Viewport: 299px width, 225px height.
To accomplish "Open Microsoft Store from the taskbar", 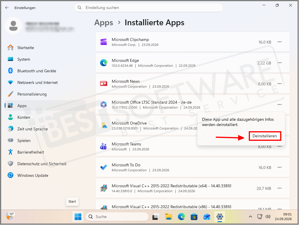I will coord(194,217).
